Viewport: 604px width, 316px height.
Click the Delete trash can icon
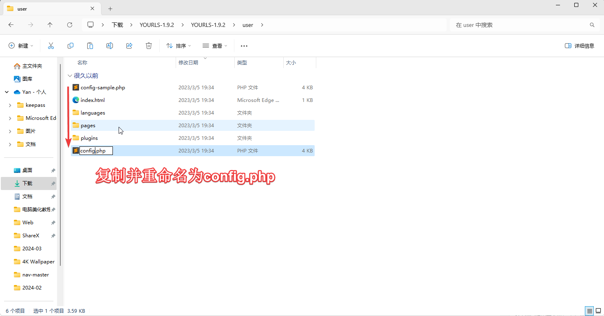[149, 46]
